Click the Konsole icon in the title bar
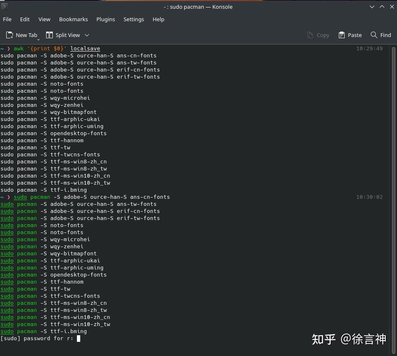The width and height of the screenshot is (397, 356). click(5, 7)
